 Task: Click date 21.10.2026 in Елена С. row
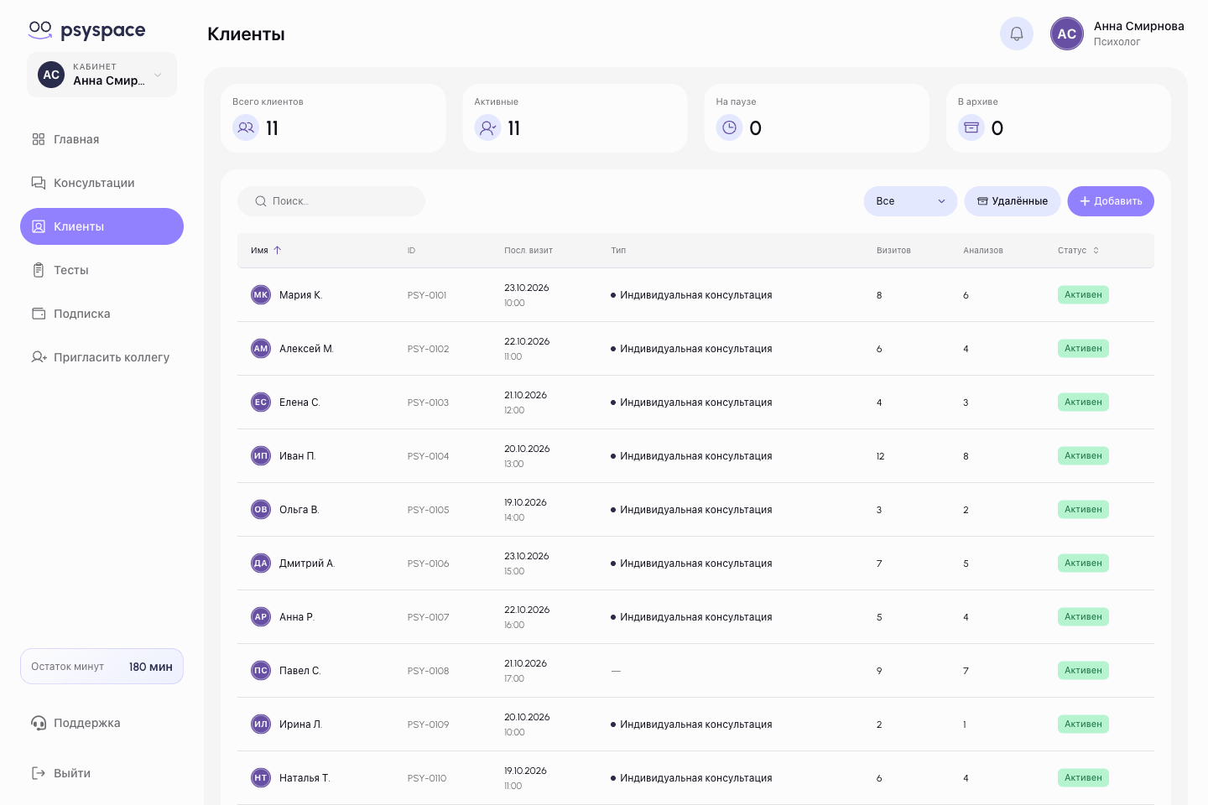(525, 395)
